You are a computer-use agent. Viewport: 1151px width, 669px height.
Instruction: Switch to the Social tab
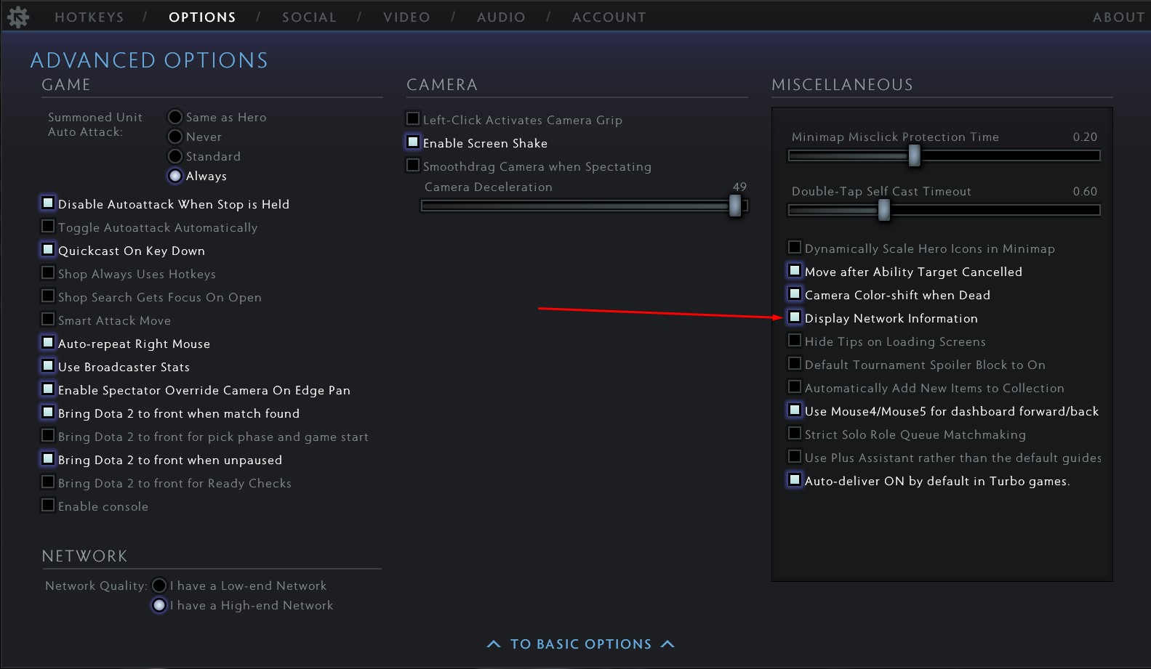tap(309, 17)
